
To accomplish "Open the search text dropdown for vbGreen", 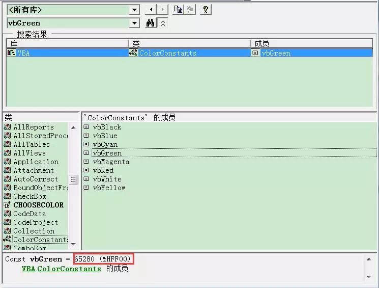I will (x=134, y=23).
